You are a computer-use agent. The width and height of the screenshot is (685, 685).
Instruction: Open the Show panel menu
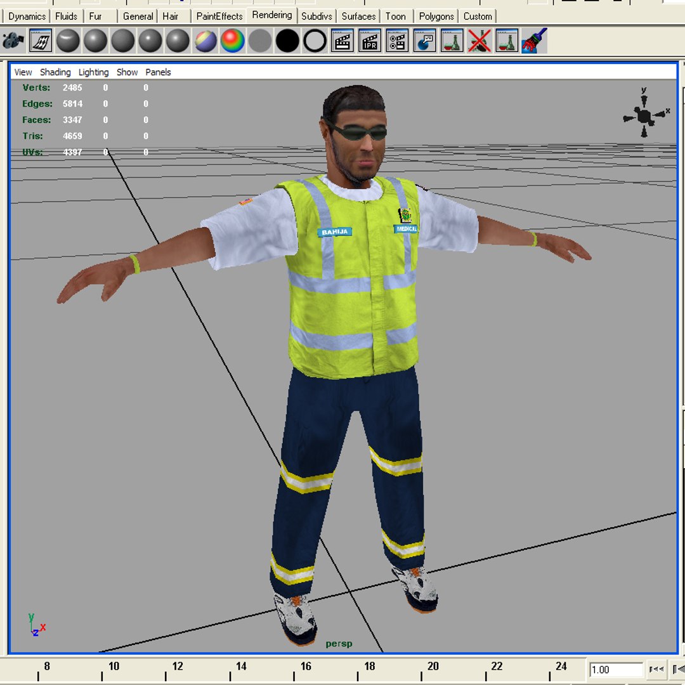(127, 72)
